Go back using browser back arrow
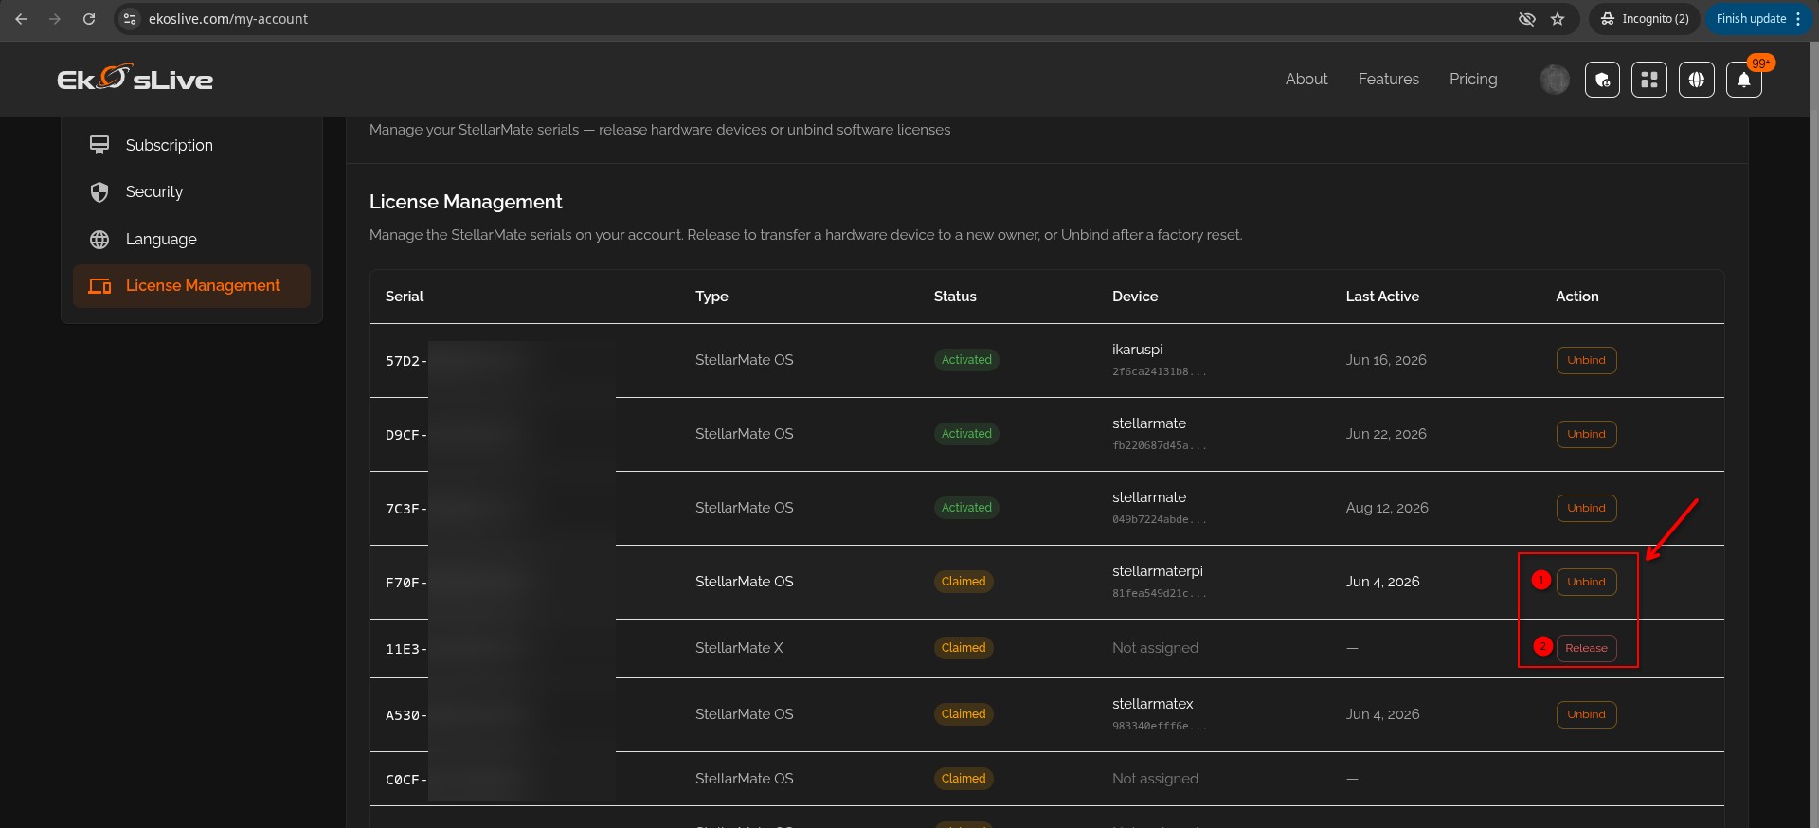Image resolution: width=1819 pixels, height=828 pixels. pos(21,19)
